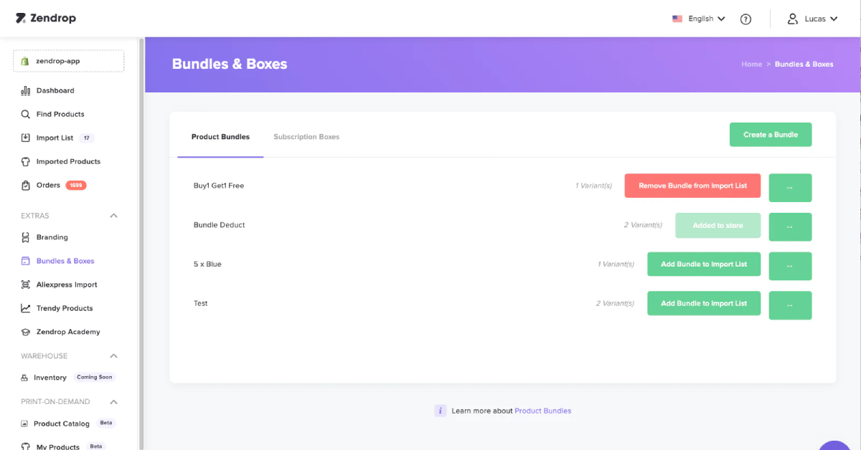861x450 pixels.
Task: Collapse the PRINT-ON-DEMAND section chevron
Action: [113, 402]
